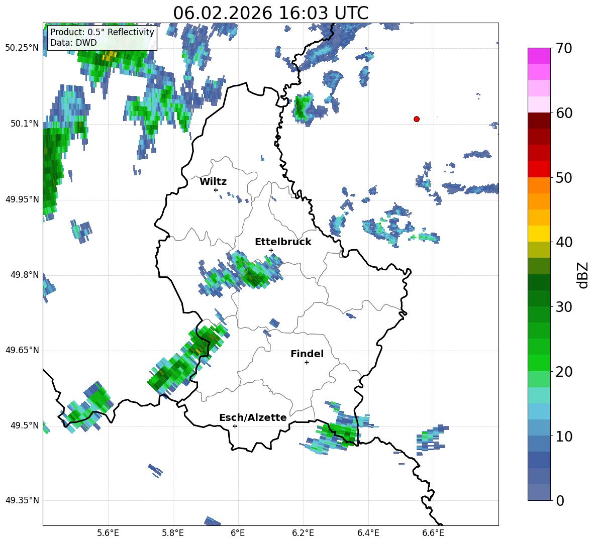The image size is (595, 543).
Task: Click the 30 tick label on colorbar
Action: 563,307
